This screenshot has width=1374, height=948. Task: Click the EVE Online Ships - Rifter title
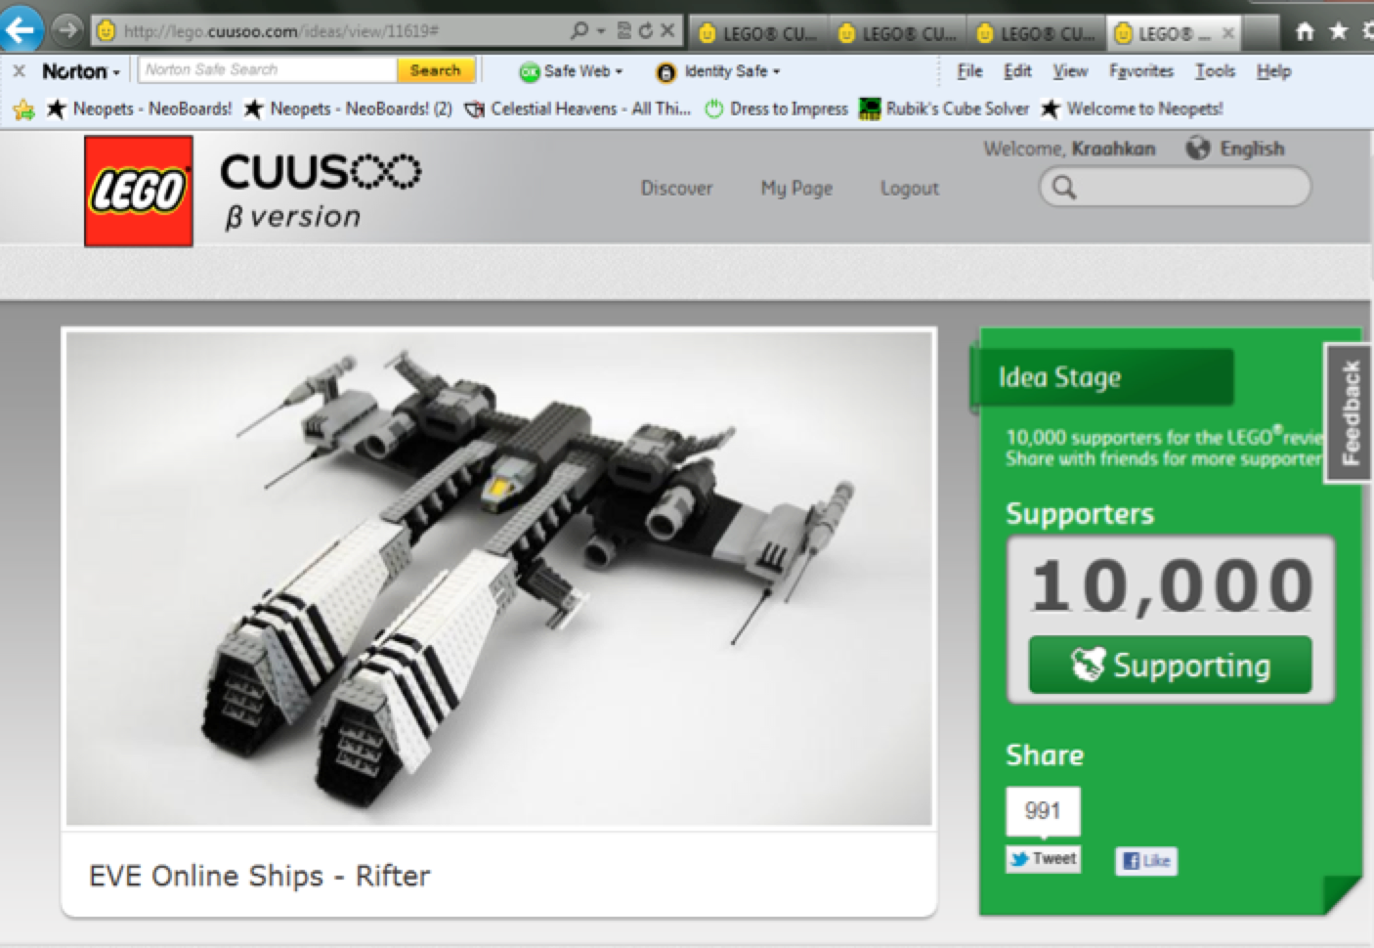coord(259,875)
